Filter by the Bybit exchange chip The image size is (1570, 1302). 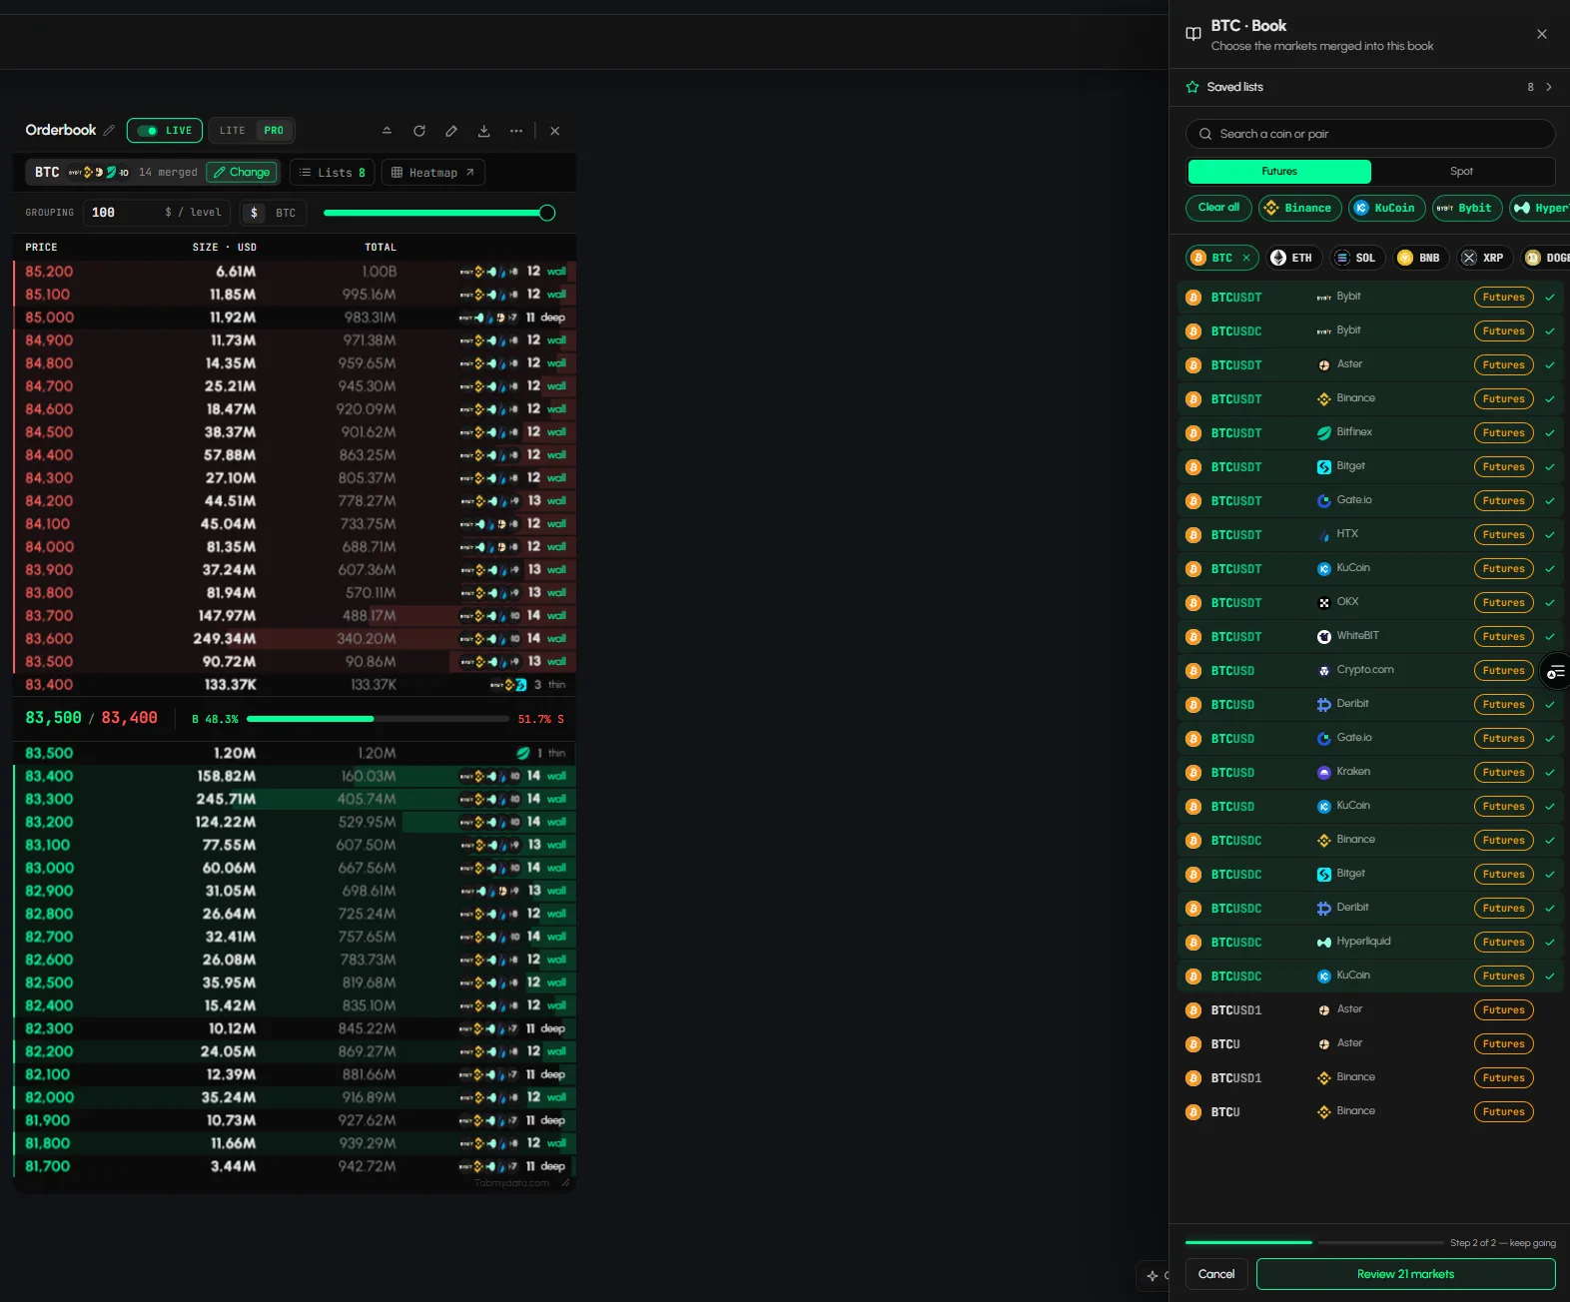tap(1466, 208)
